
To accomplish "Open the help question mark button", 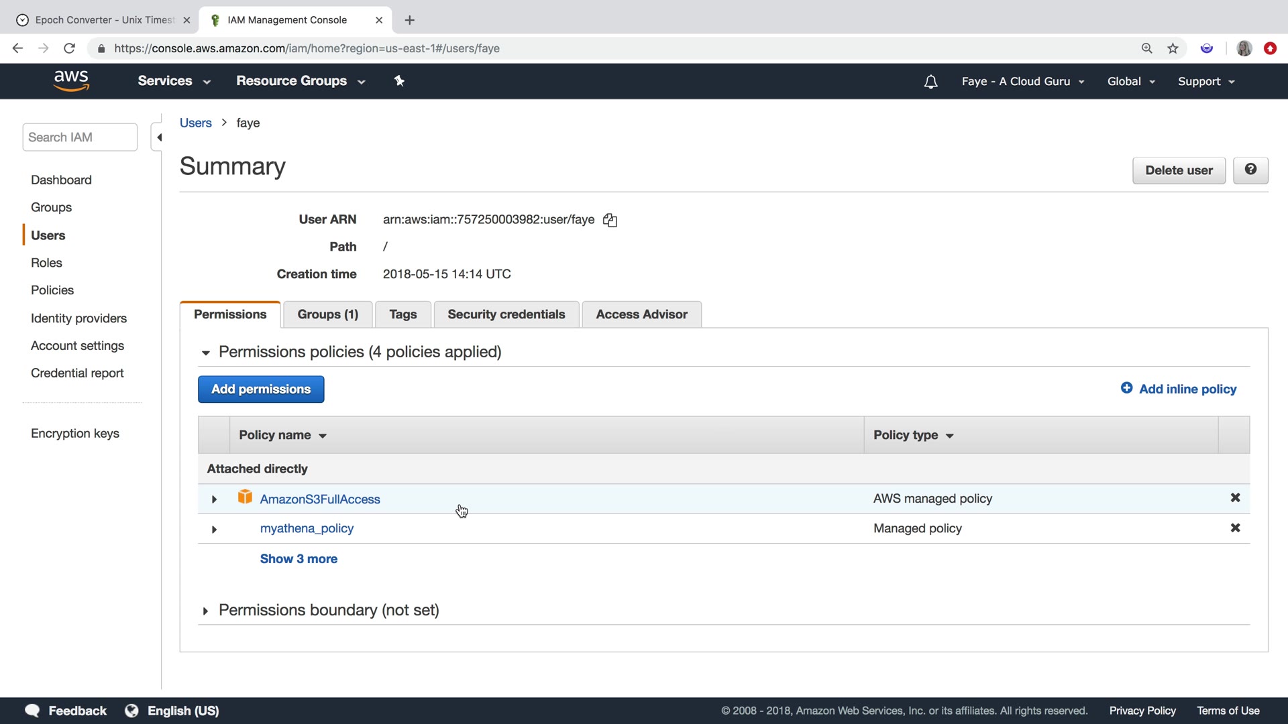I will 1250,170.
